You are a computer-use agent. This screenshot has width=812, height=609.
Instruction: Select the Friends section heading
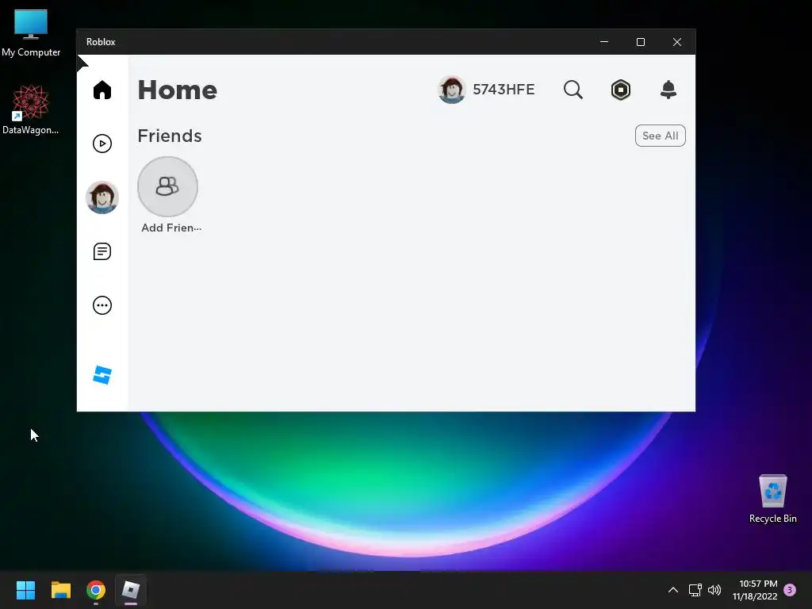click(x=170, y=136)
